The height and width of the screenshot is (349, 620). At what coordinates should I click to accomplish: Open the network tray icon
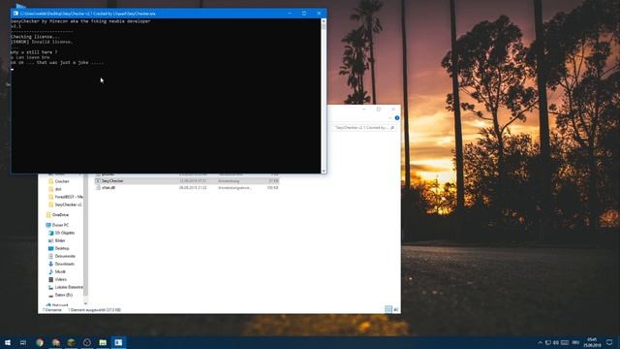548,342
